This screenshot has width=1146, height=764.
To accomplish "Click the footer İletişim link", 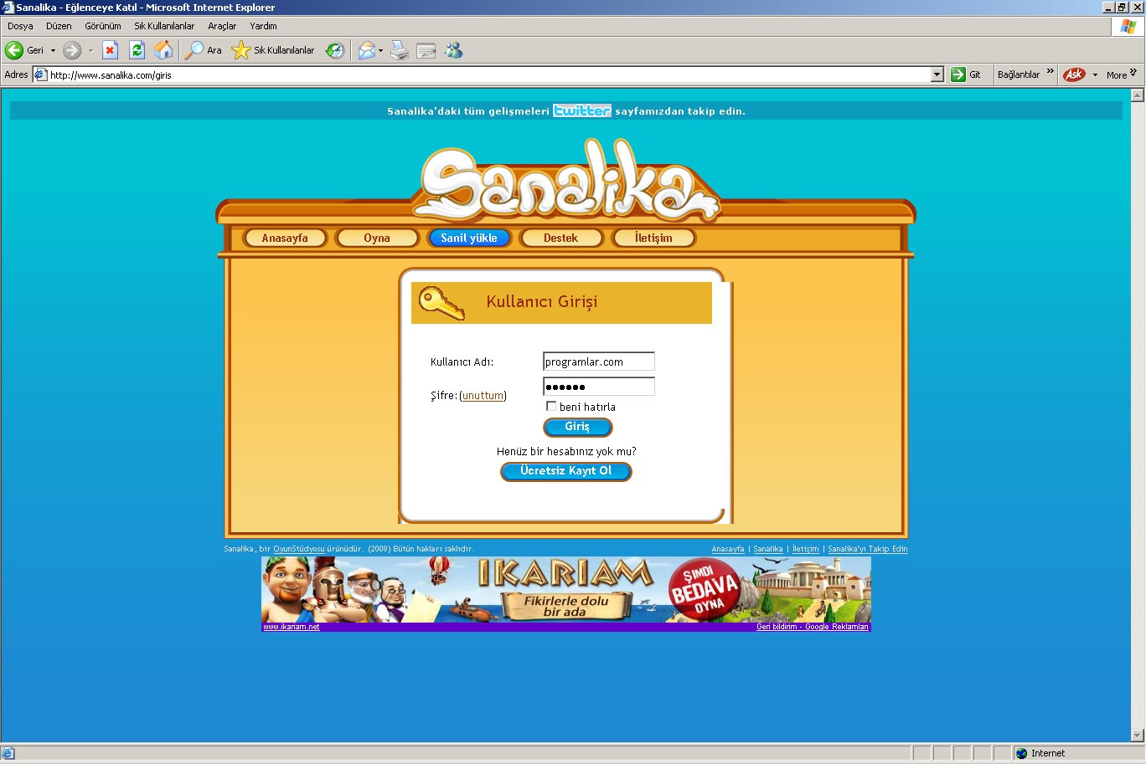I will pyautogui.click(x=806, y=549).
